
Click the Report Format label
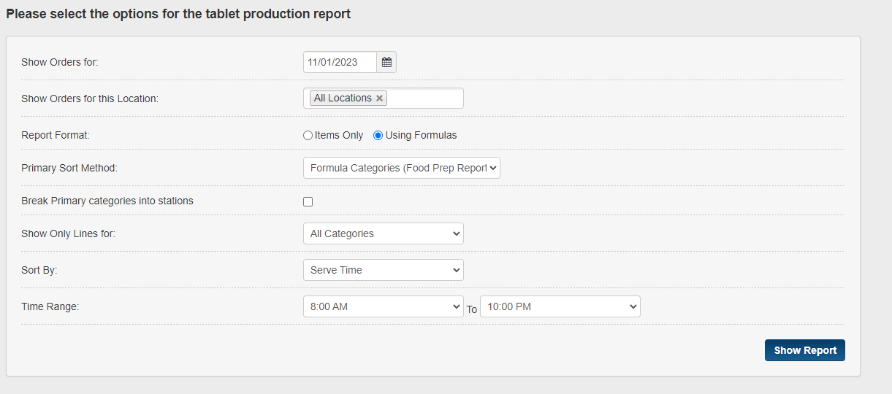click(56, 135)
